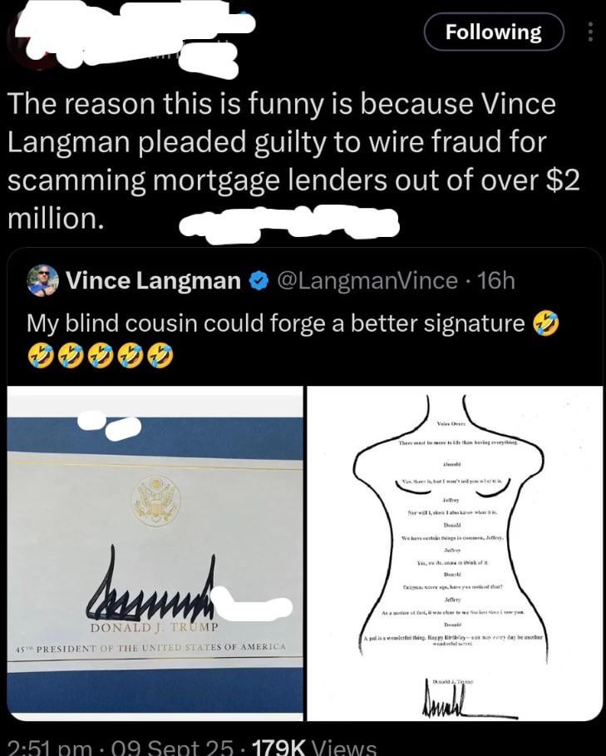Select the main post text about wire fraud
The height and width of the screenshot is (756, 606).
click(293, 161)
